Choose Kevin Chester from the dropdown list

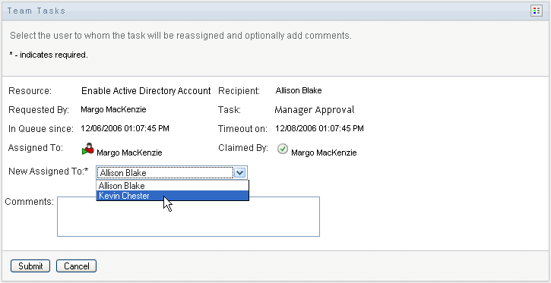click(x=173, y=196)
